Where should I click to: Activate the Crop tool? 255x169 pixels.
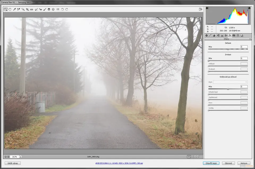(27, 9)
